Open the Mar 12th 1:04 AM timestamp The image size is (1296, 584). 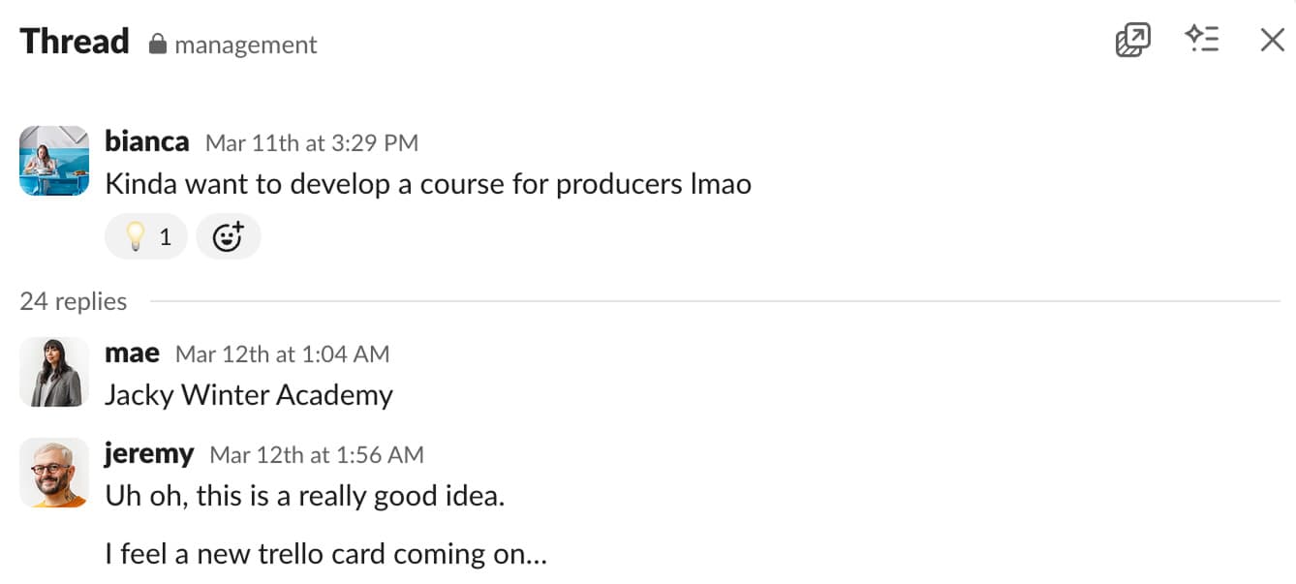tap(282, 354)
